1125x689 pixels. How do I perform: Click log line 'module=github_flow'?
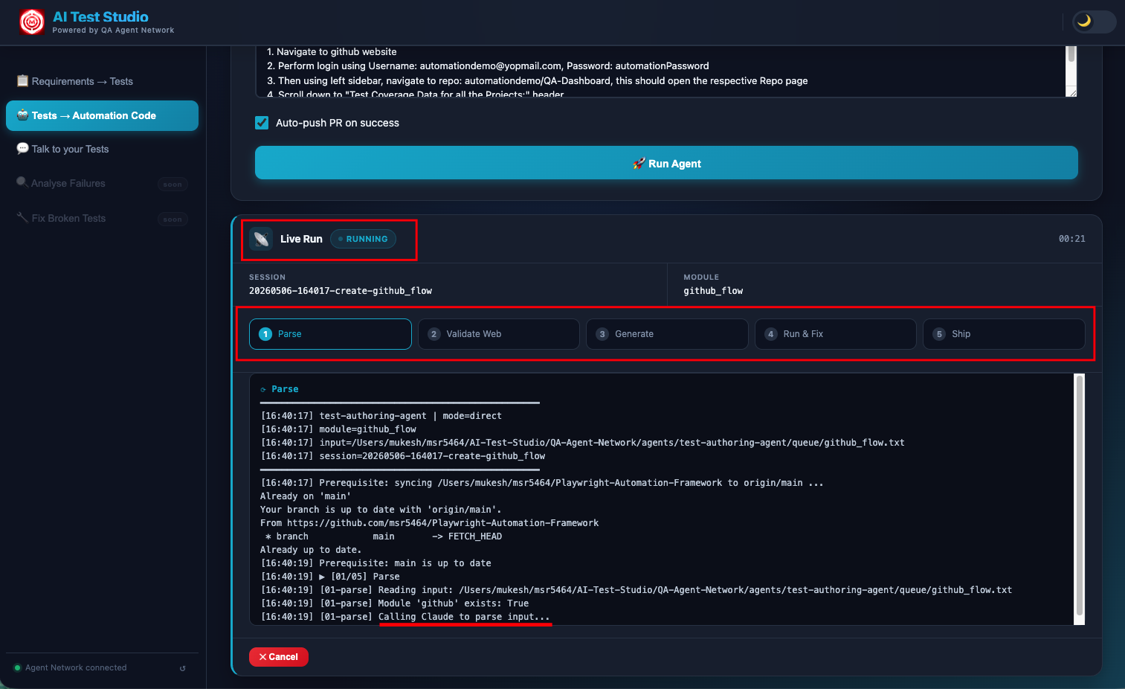(367, 429)
